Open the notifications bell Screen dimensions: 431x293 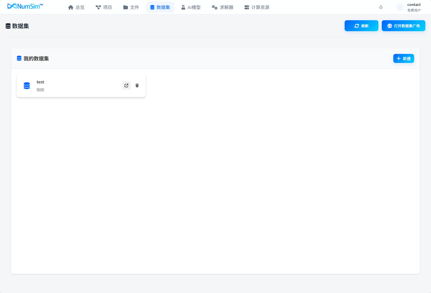point(381,7)
